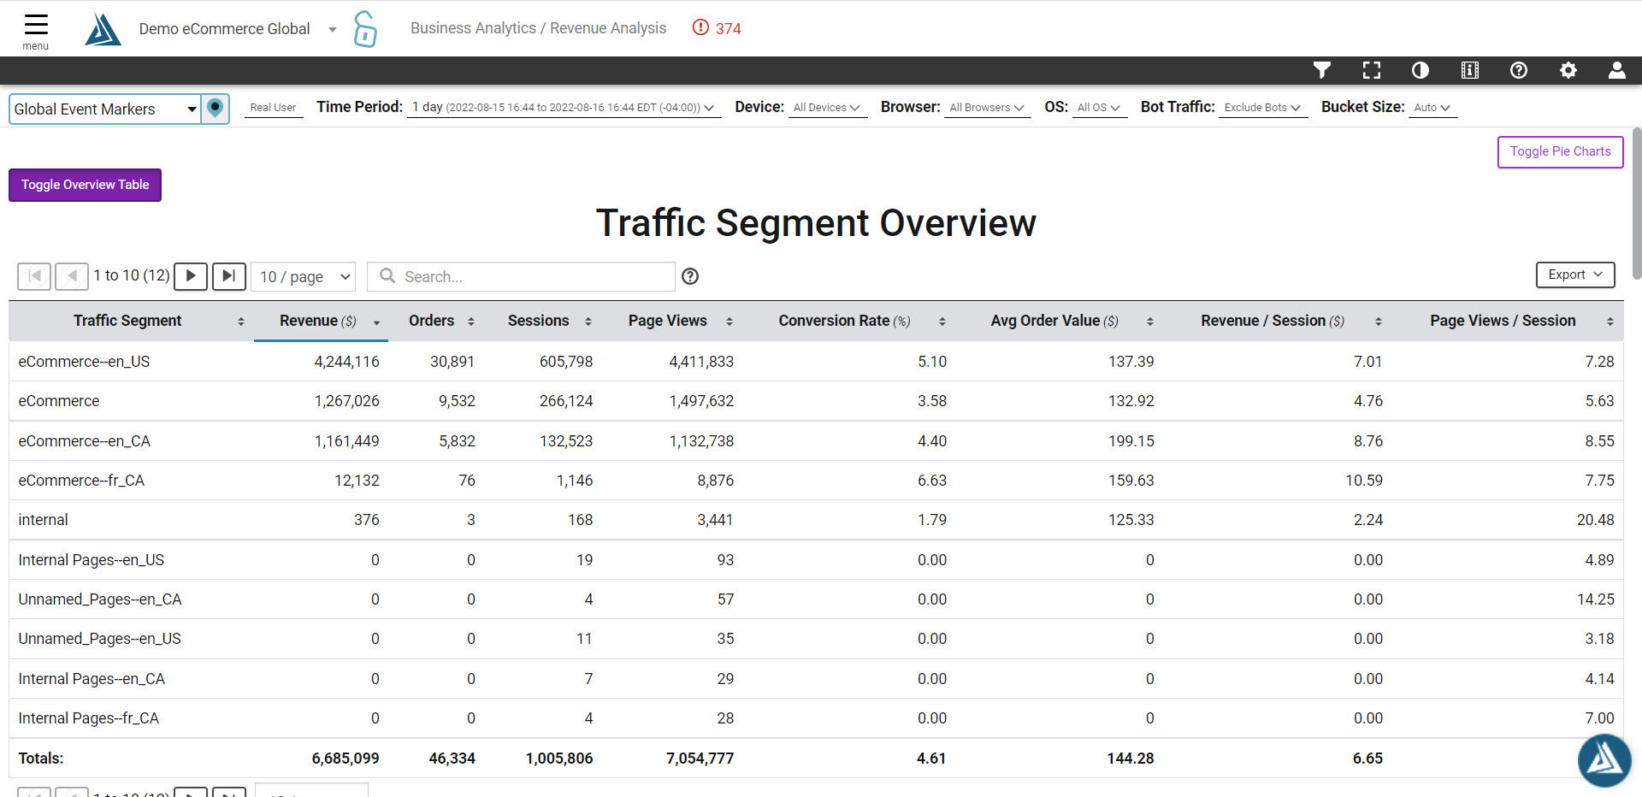This screenshot has height=797, width=1642.
Task: Expand Global Event Markers dropdown
Action: point(105,109)
